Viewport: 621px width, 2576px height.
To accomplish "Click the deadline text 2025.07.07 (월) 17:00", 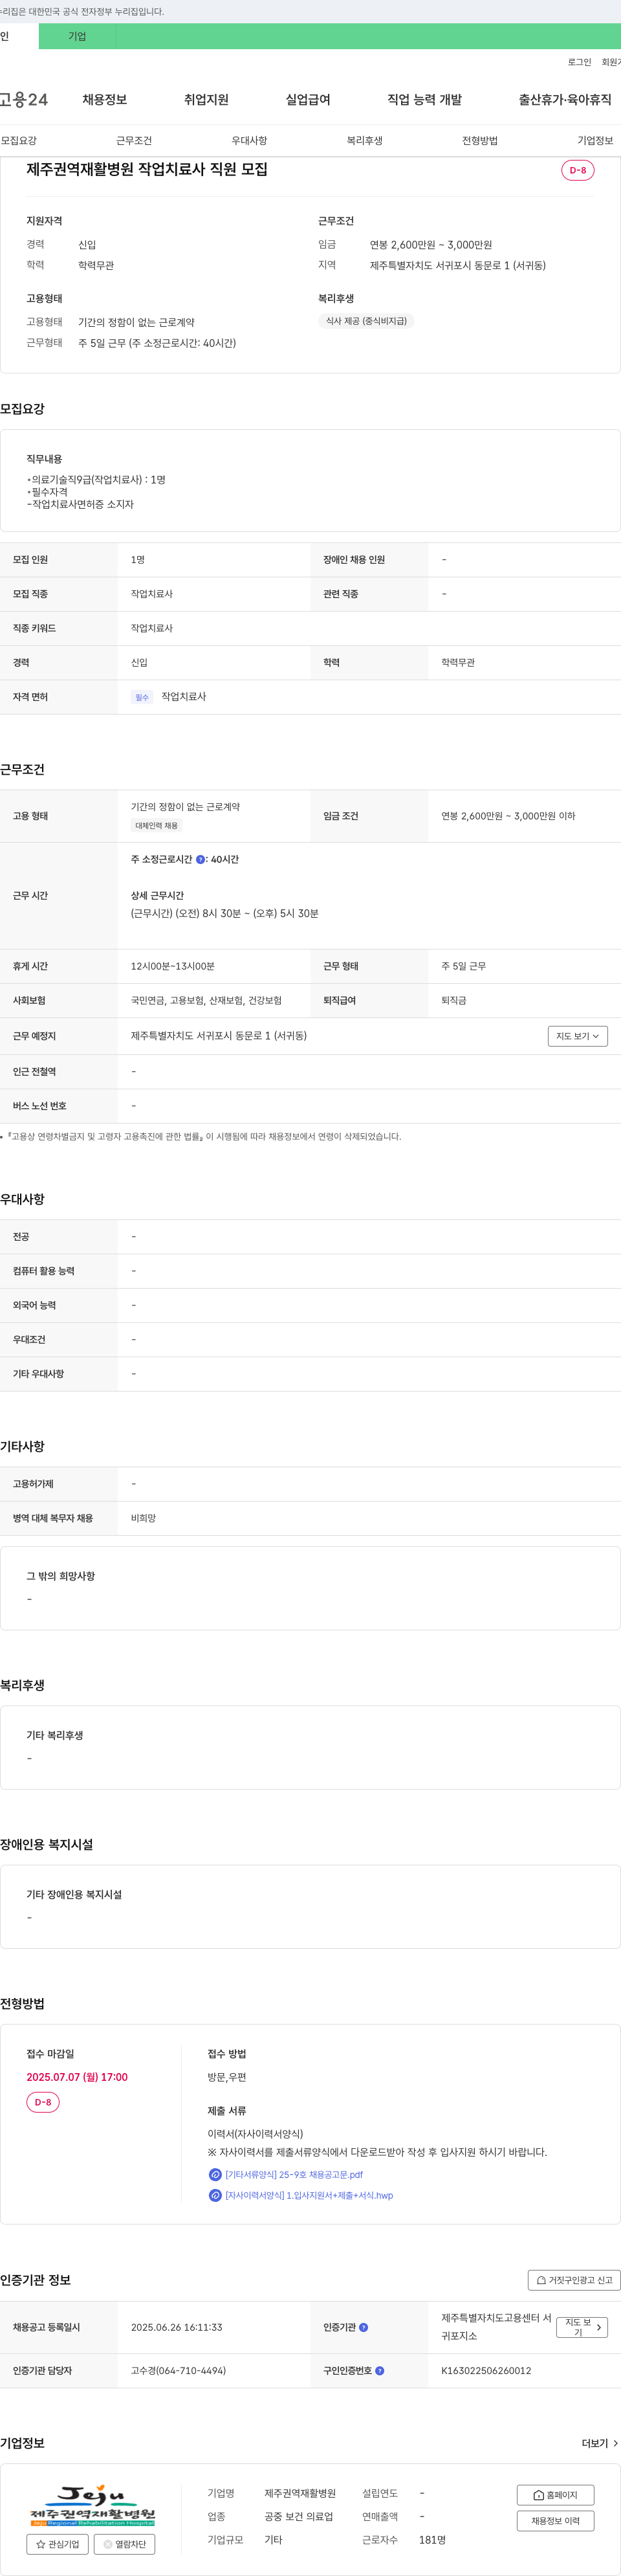I will [77, 2077].
